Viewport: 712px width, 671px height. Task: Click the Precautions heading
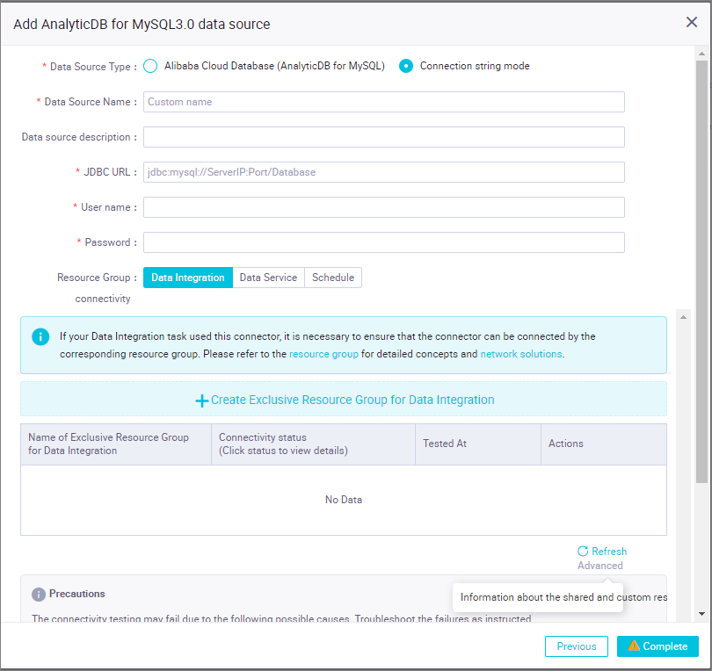click(x=76, y=594)
